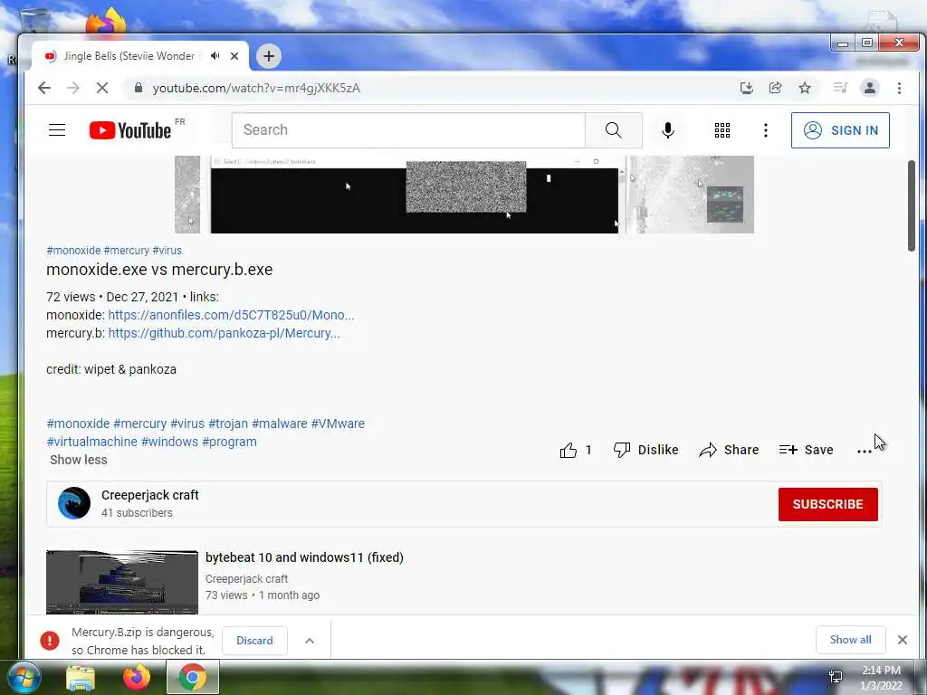Viewport: 927px width, 695px height.
Task: Open YouTube apps grid icon
Action: point(722,130)
